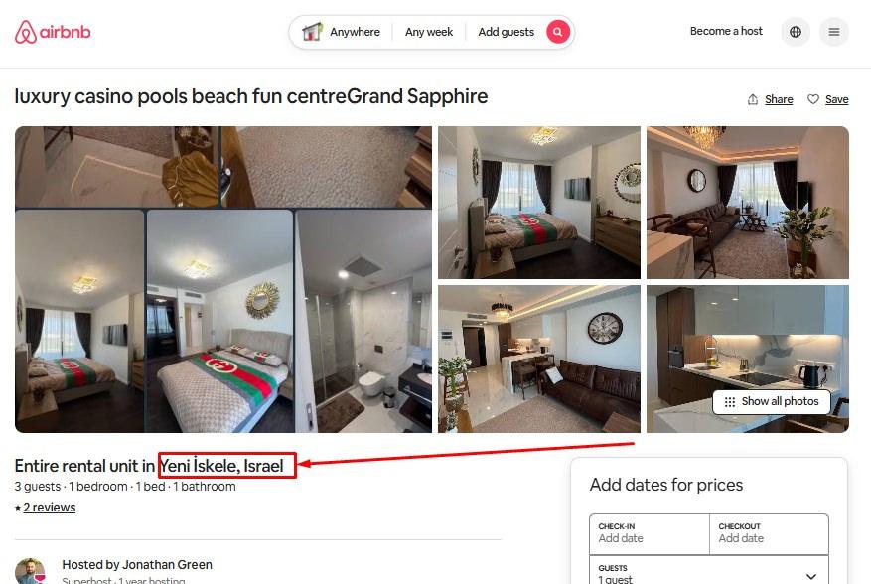Expand the Guests dropdown chevron
Viewport: 871px width, 584px height.
click(811, 576)
